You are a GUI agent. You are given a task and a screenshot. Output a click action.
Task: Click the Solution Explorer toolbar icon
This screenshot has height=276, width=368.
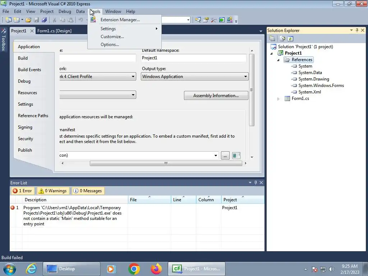[198, 20]
